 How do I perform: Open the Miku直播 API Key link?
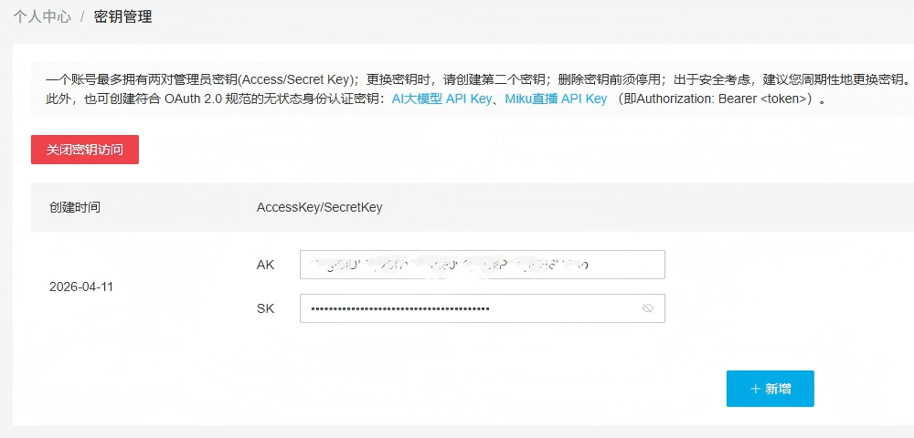[x=556, y=99]
